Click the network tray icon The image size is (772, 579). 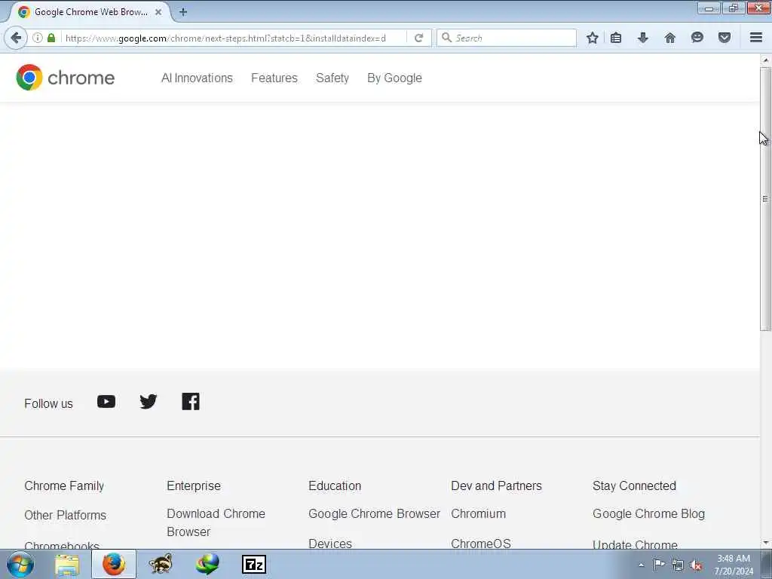(678, 565)
